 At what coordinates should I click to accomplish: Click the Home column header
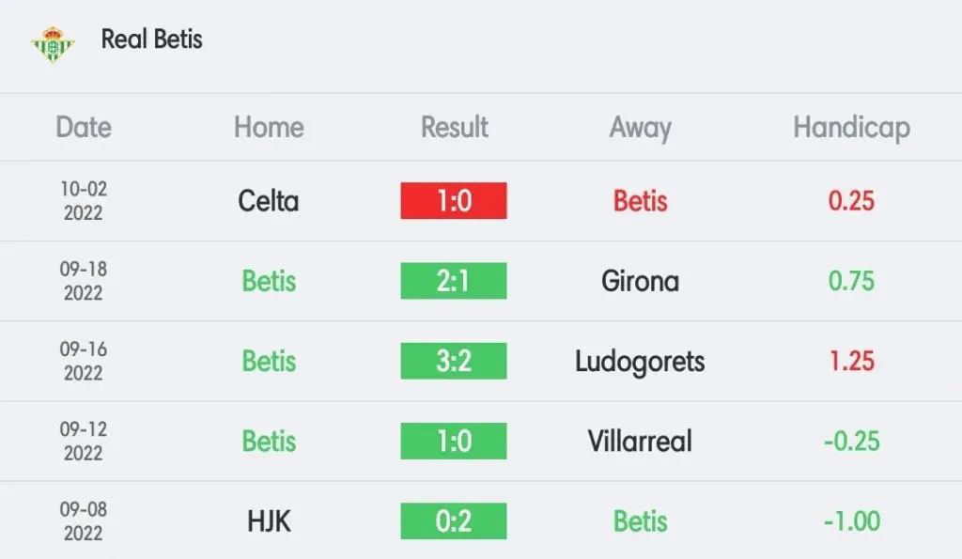pyautogui.click(x=269, y=127)
